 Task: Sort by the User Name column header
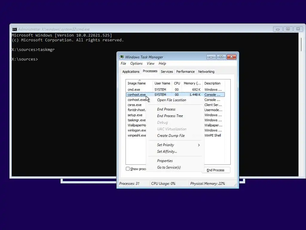(162, 83)
